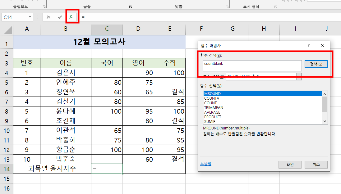
Task: Click 확인 button in function wizard
Action: pyautogui.click(x=290, y=165)
